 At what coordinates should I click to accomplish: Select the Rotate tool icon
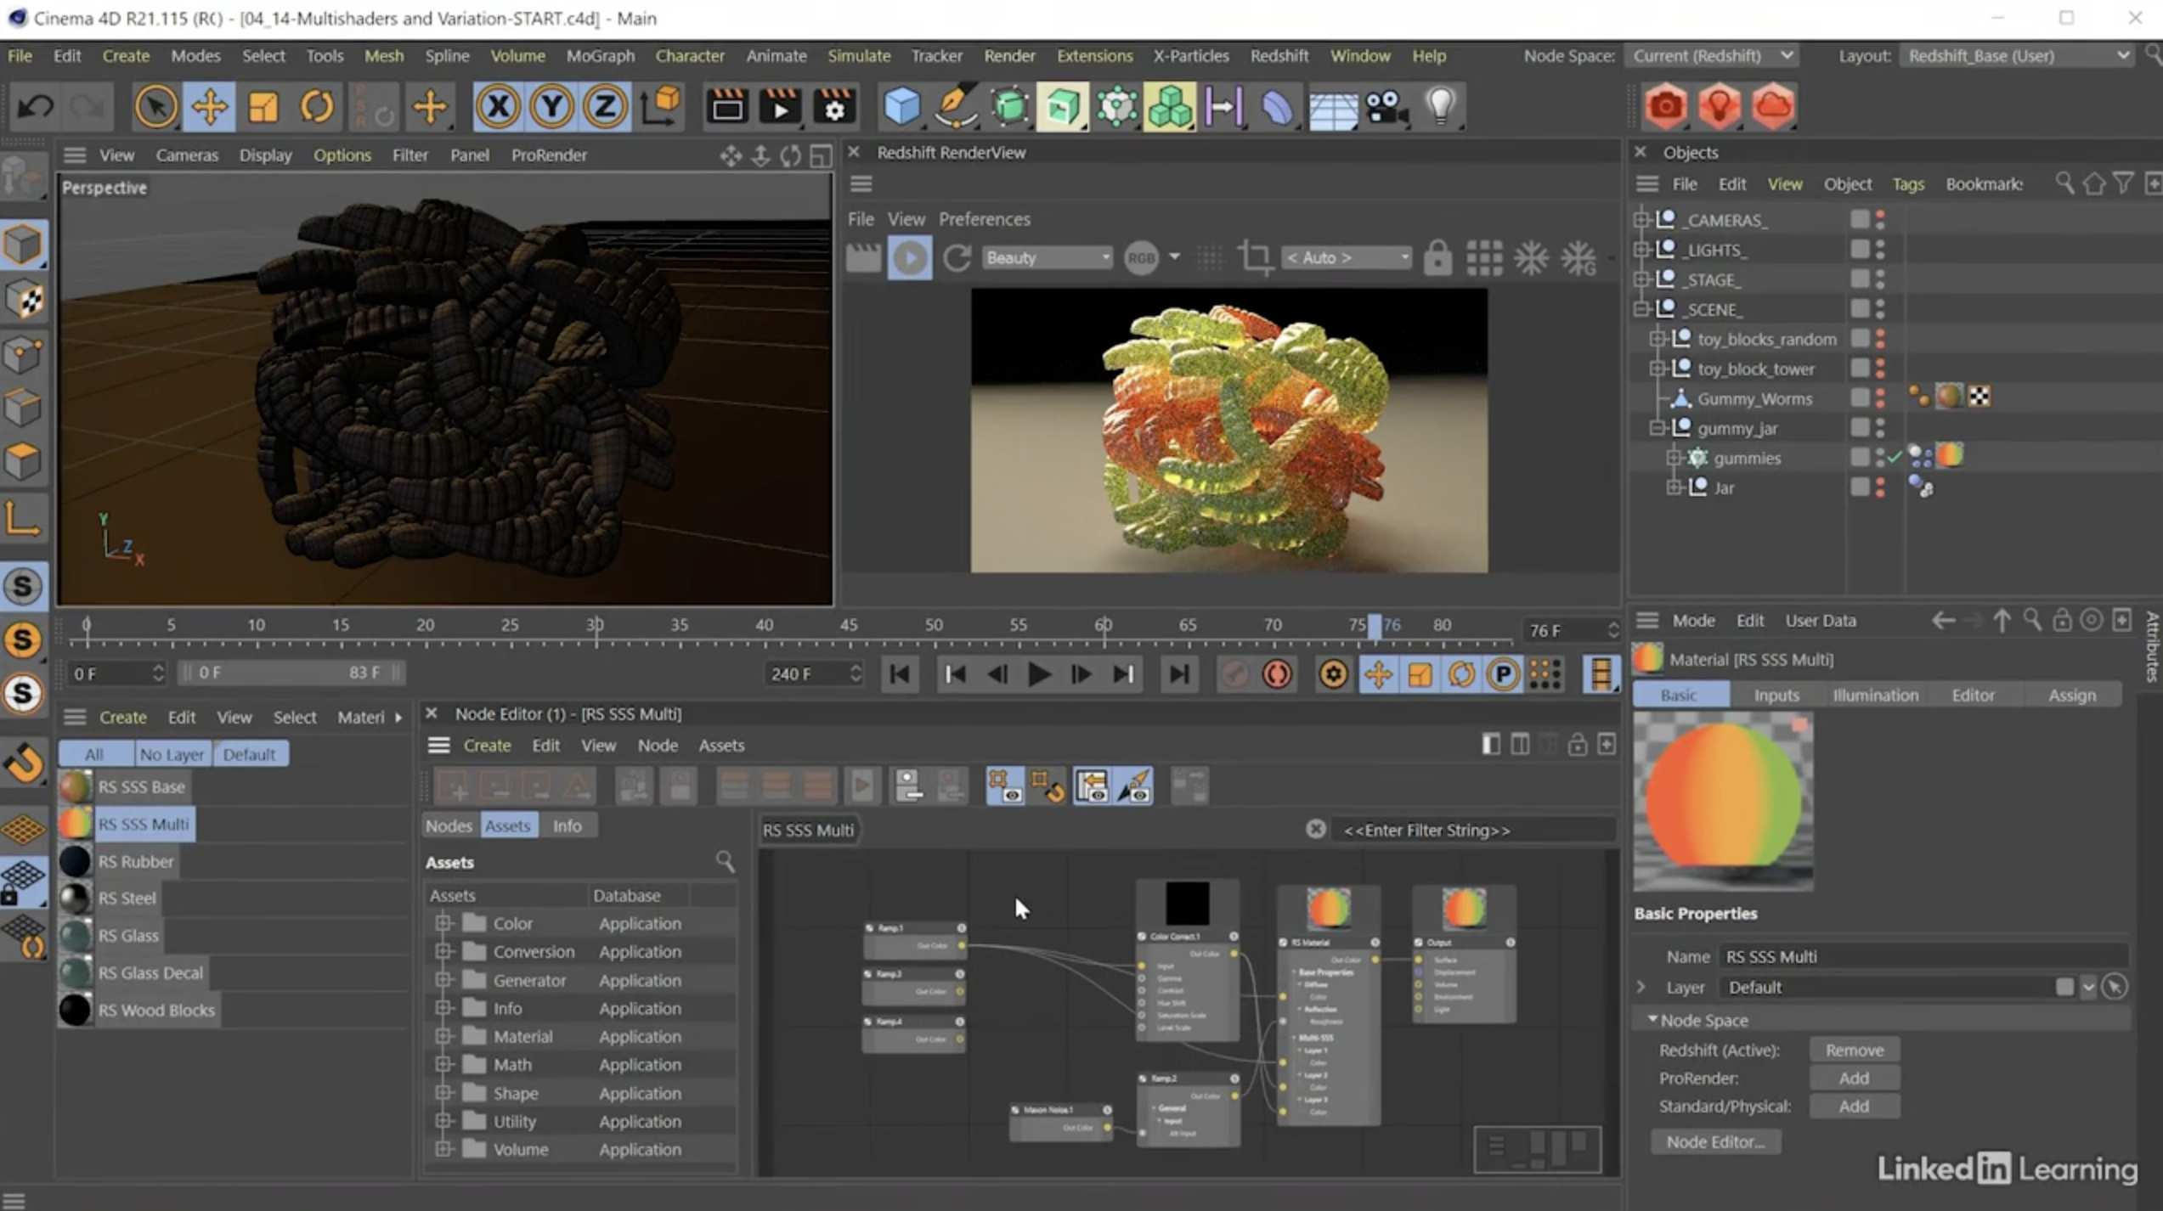(x=317, y=107)
